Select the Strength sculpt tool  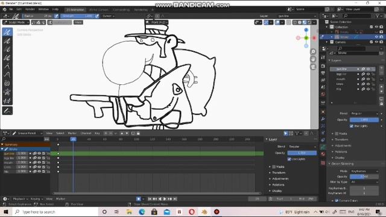[x=7, y=49]
